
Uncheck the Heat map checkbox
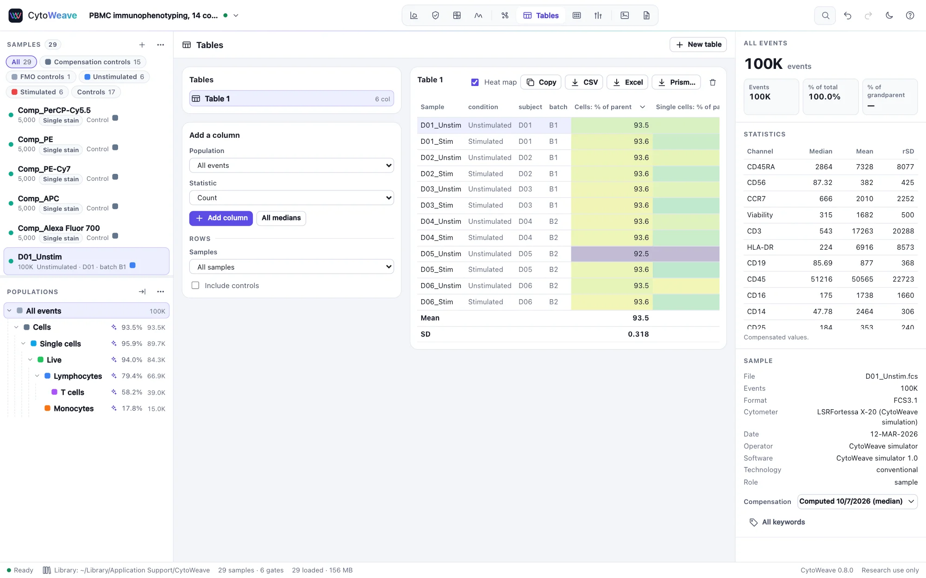pos(475,82)
